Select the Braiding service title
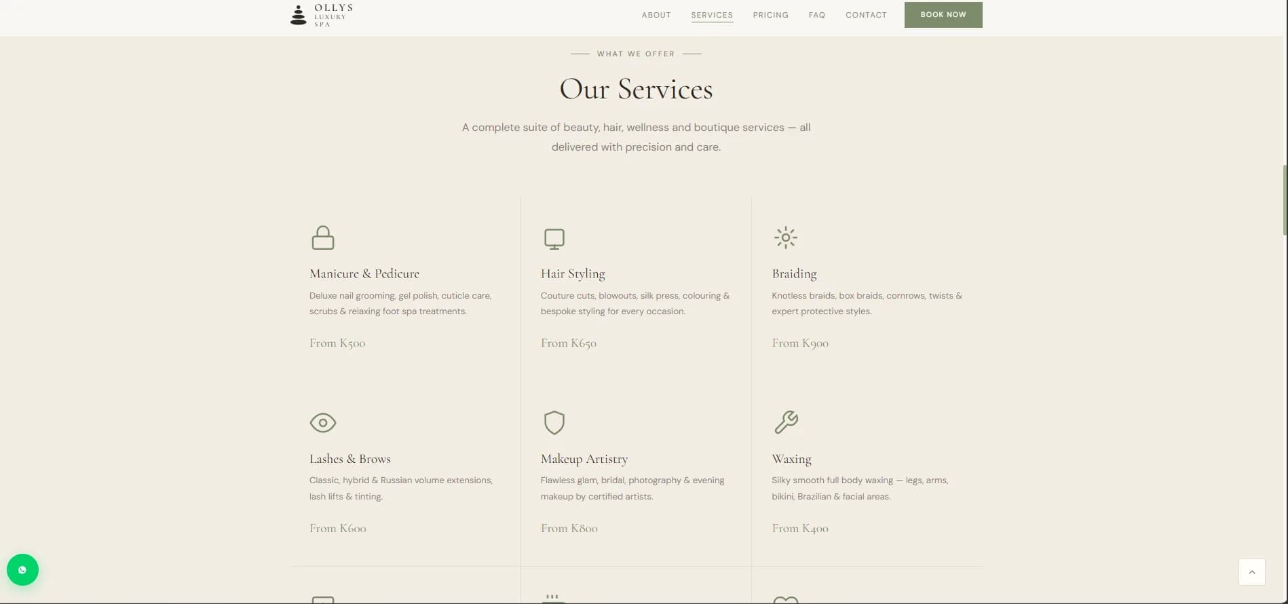 pyautogui.click(x=794, y=273)
